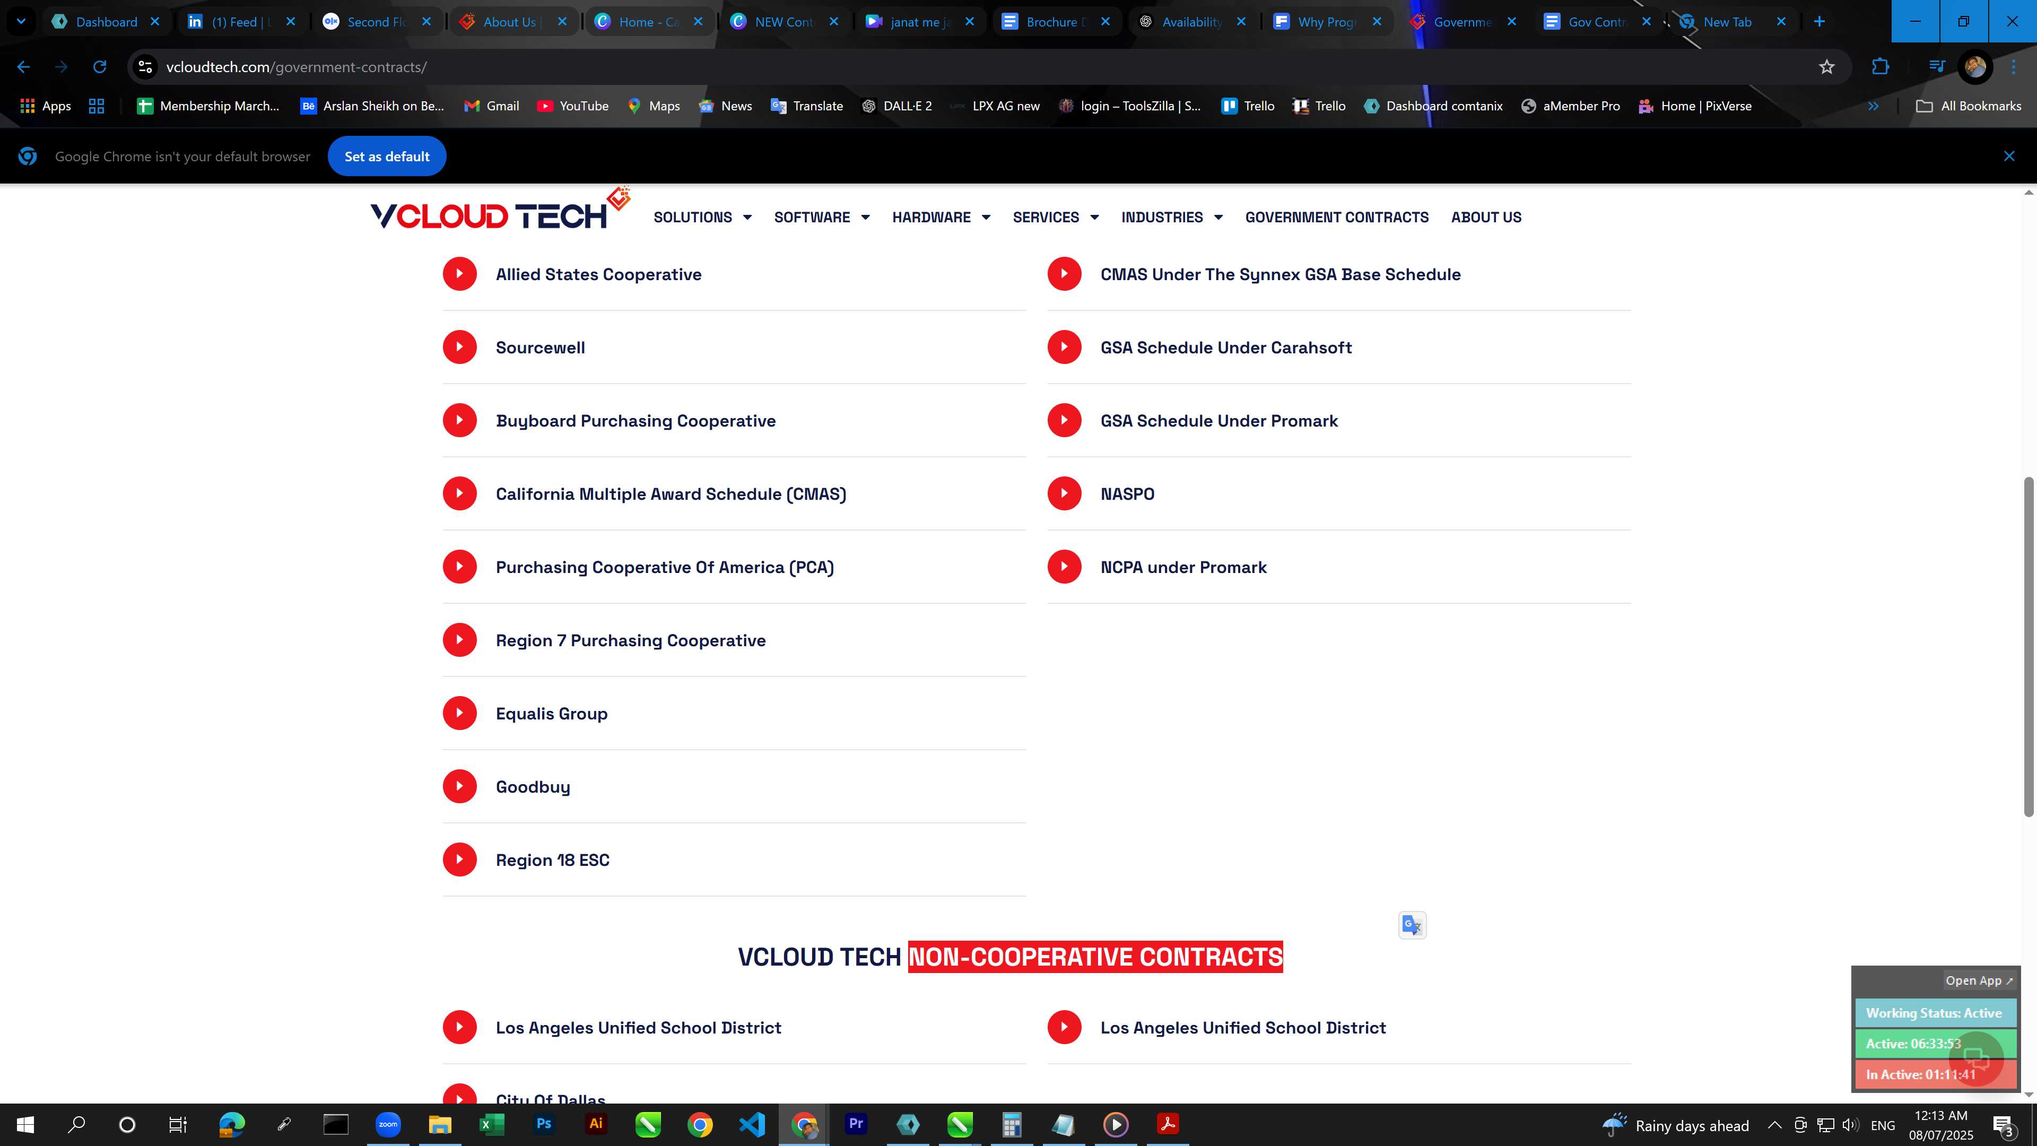Open the Gmail bookmark
This screenshot has width=2037, height=1146.
[x=491, y=106]
